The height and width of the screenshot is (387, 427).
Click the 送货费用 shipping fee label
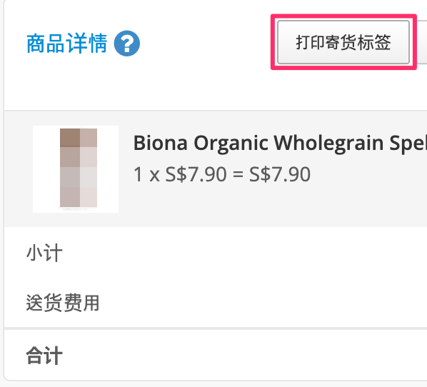point(63,303)
